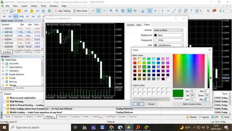This screenshot has height=131, width=232.
Task: Click the Zoom In magnifier icon
Action: tap(111, 11)
